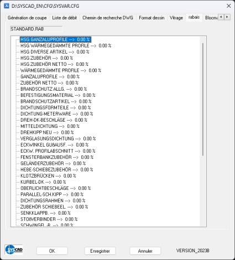This screenshot has width=235, height=260.
Task: Select the BRANDSCHUTZARTIKEL list entry
Action: pos(56,101)
